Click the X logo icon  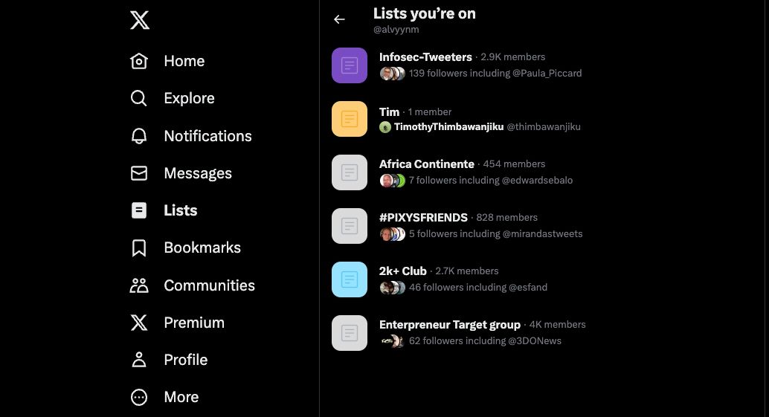click(140, 20)
